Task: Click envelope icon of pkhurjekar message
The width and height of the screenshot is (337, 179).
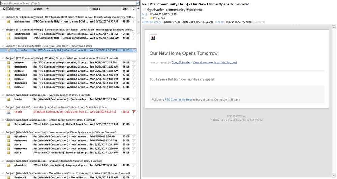Action: click(8, 38)
